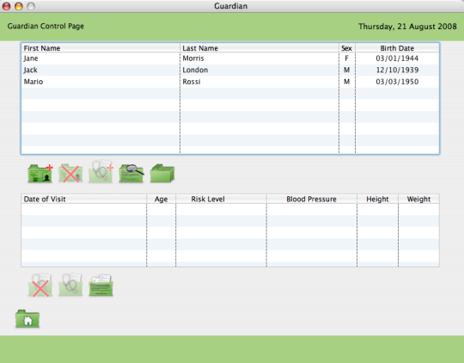Click the edit visit stethoscope folder icon
The width and height of the screenshot is (464, 363).
click(x=70, y=285)
